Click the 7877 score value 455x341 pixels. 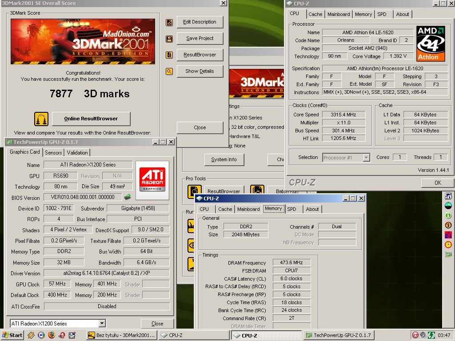coord(61,94)
